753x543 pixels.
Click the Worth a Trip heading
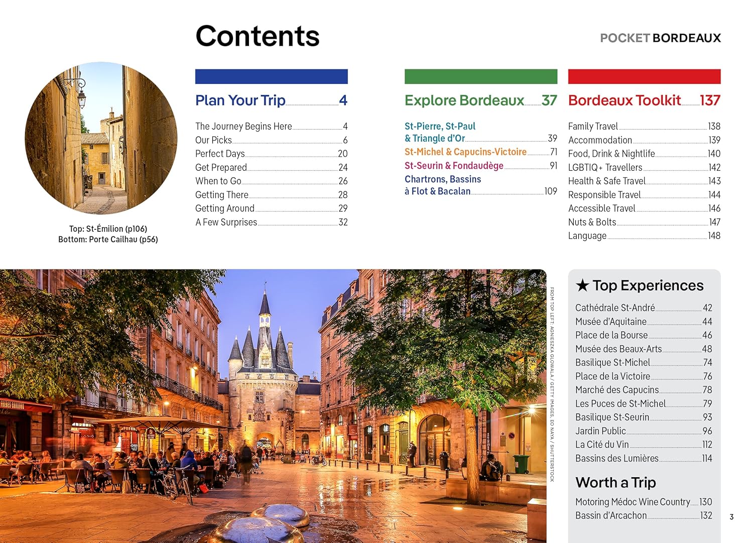pyautogui.click(x=615, y=482)
